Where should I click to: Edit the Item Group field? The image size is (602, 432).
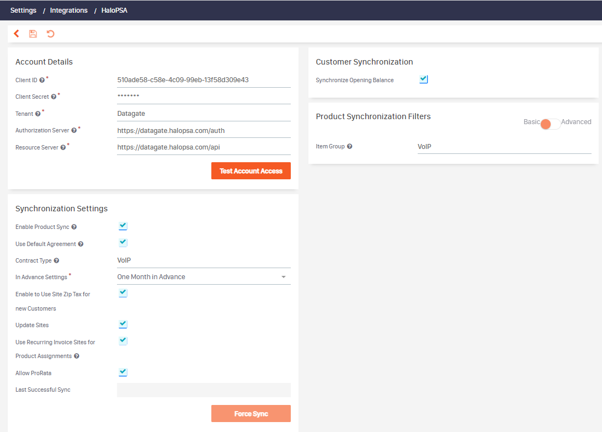click(x=504, y=147)
